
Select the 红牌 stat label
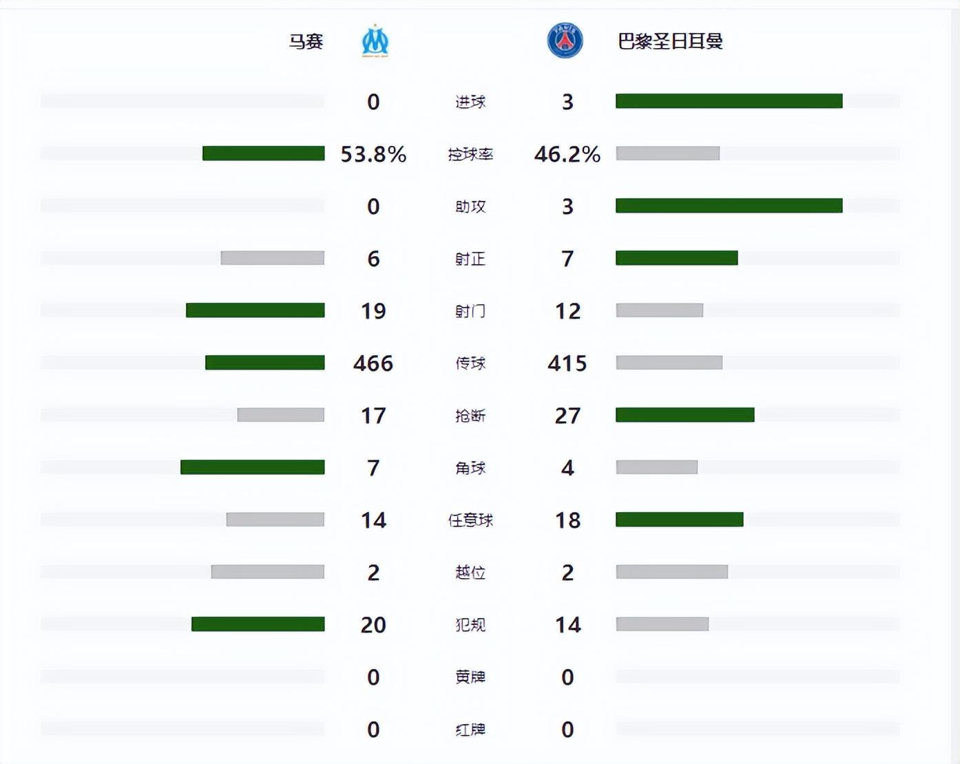pyautogui.click(x=470, y=730)
